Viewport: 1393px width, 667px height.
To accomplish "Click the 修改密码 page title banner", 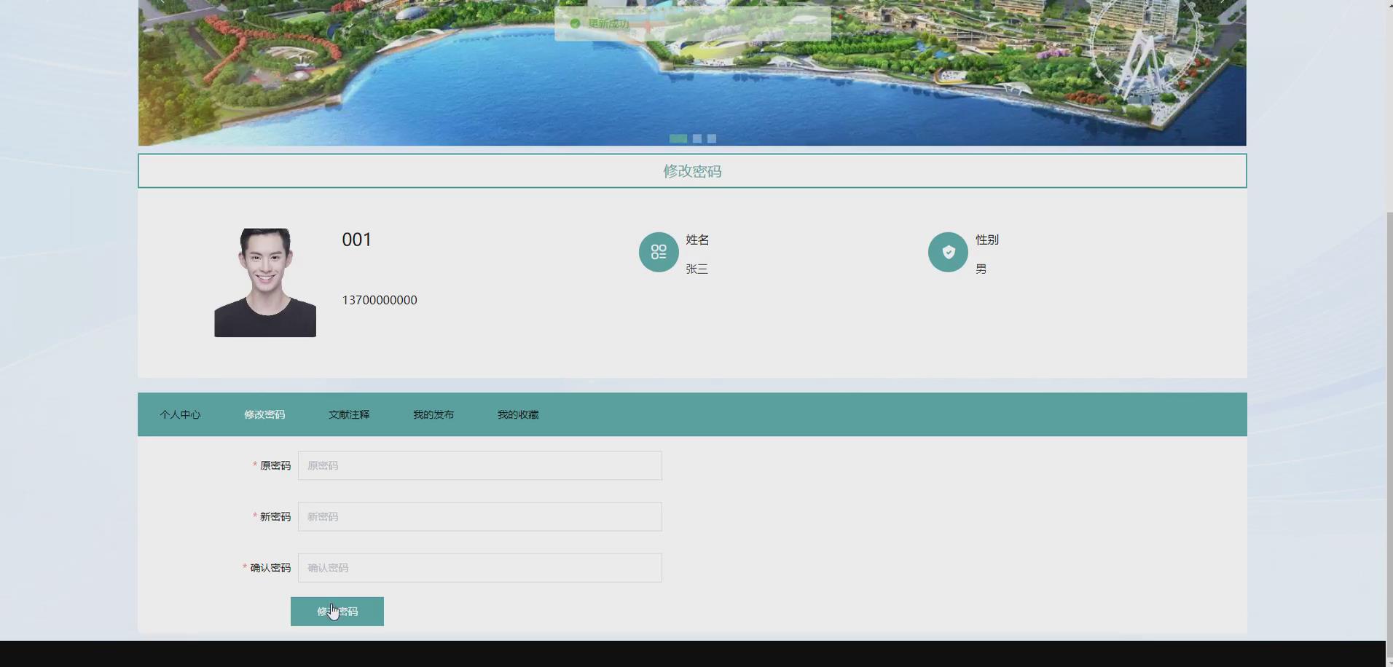I will 692,171.
